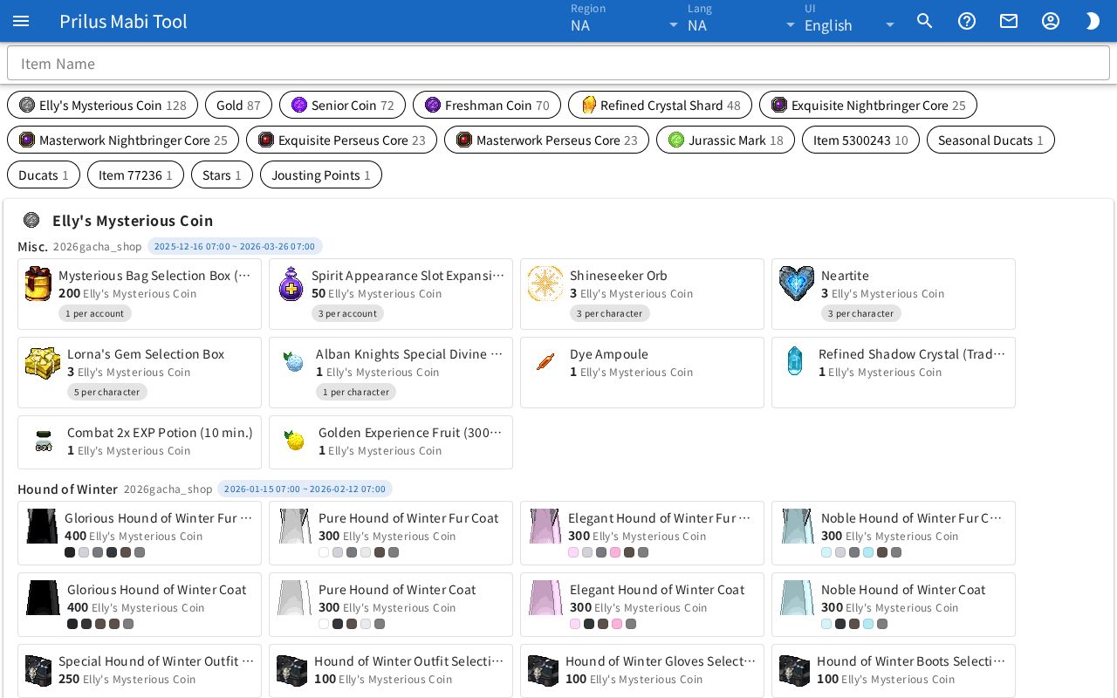The height and width of the screenshot is (698, 1117).
Task: Pick the Exquisite Perseus Core chip
Action: coord(342,140)
